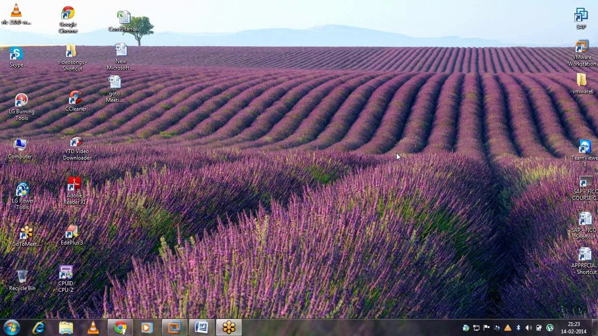This screenshot has height=336, width=598.
Task: Open the uTorrent tray icon
Action: tap(549, 328)
